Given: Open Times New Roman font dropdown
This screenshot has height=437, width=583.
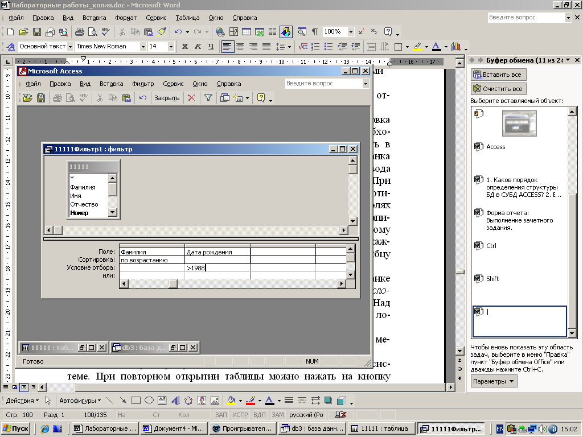Looking at the screenshot, I should click(143, 47).
